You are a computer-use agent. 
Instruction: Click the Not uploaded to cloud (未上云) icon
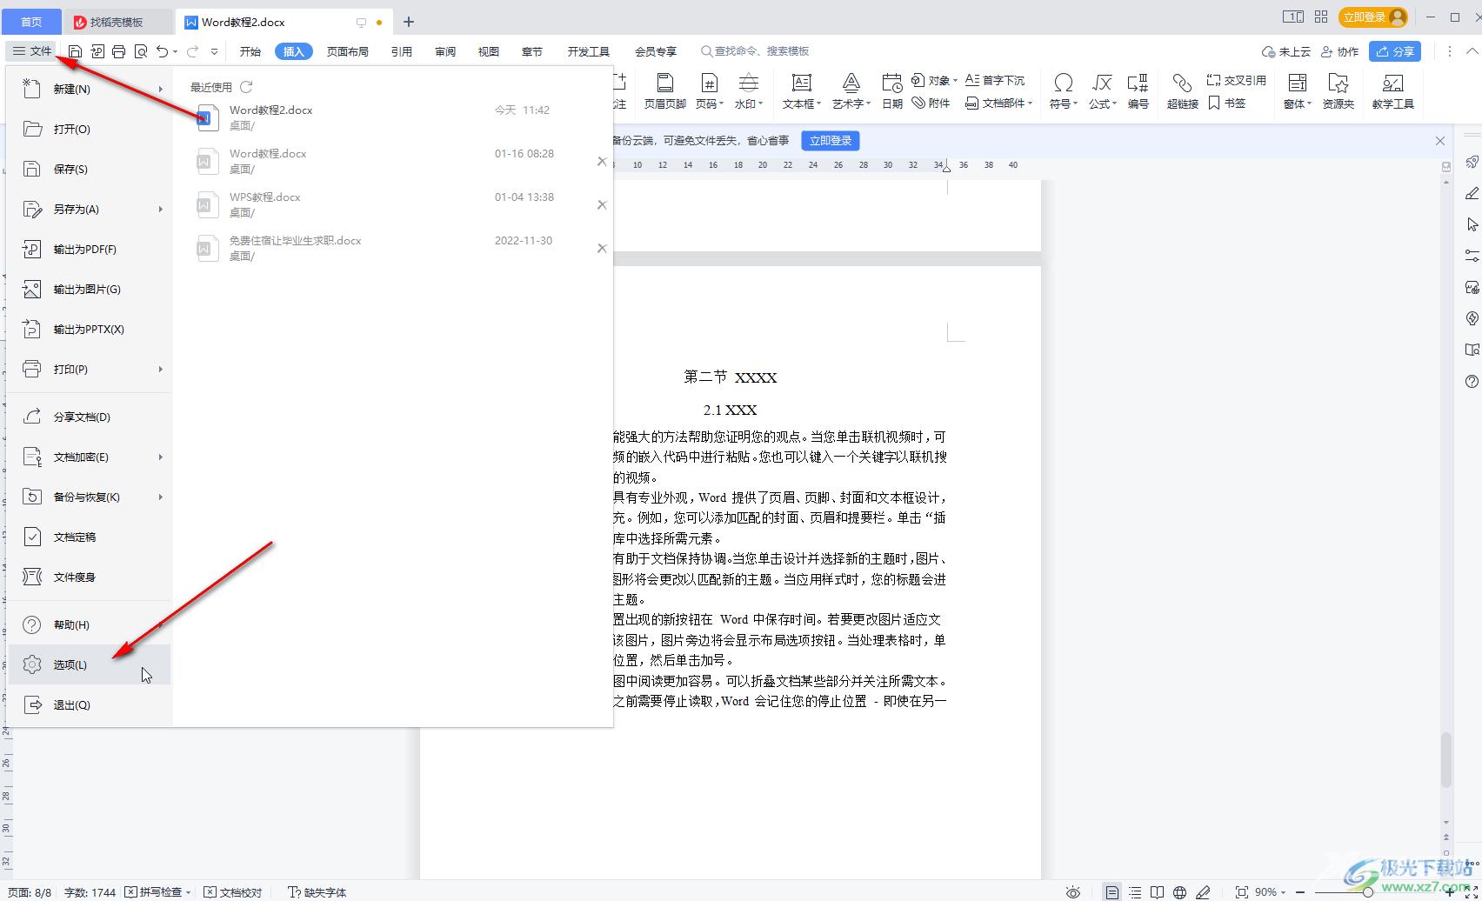(1286, 51)
